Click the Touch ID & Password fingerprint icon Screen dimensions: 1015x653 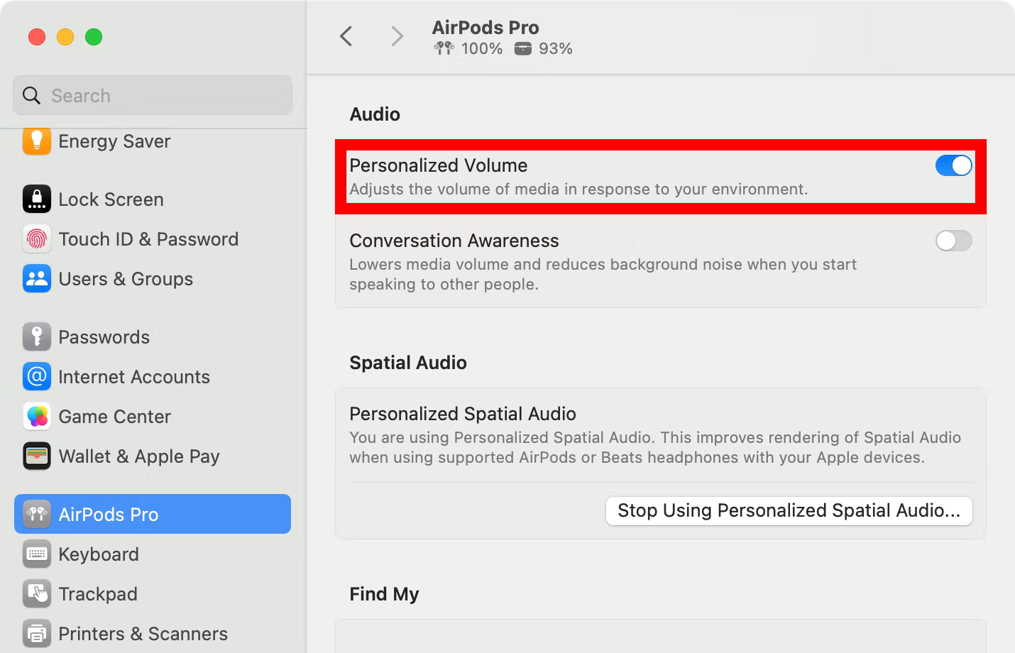coord(37,239)
